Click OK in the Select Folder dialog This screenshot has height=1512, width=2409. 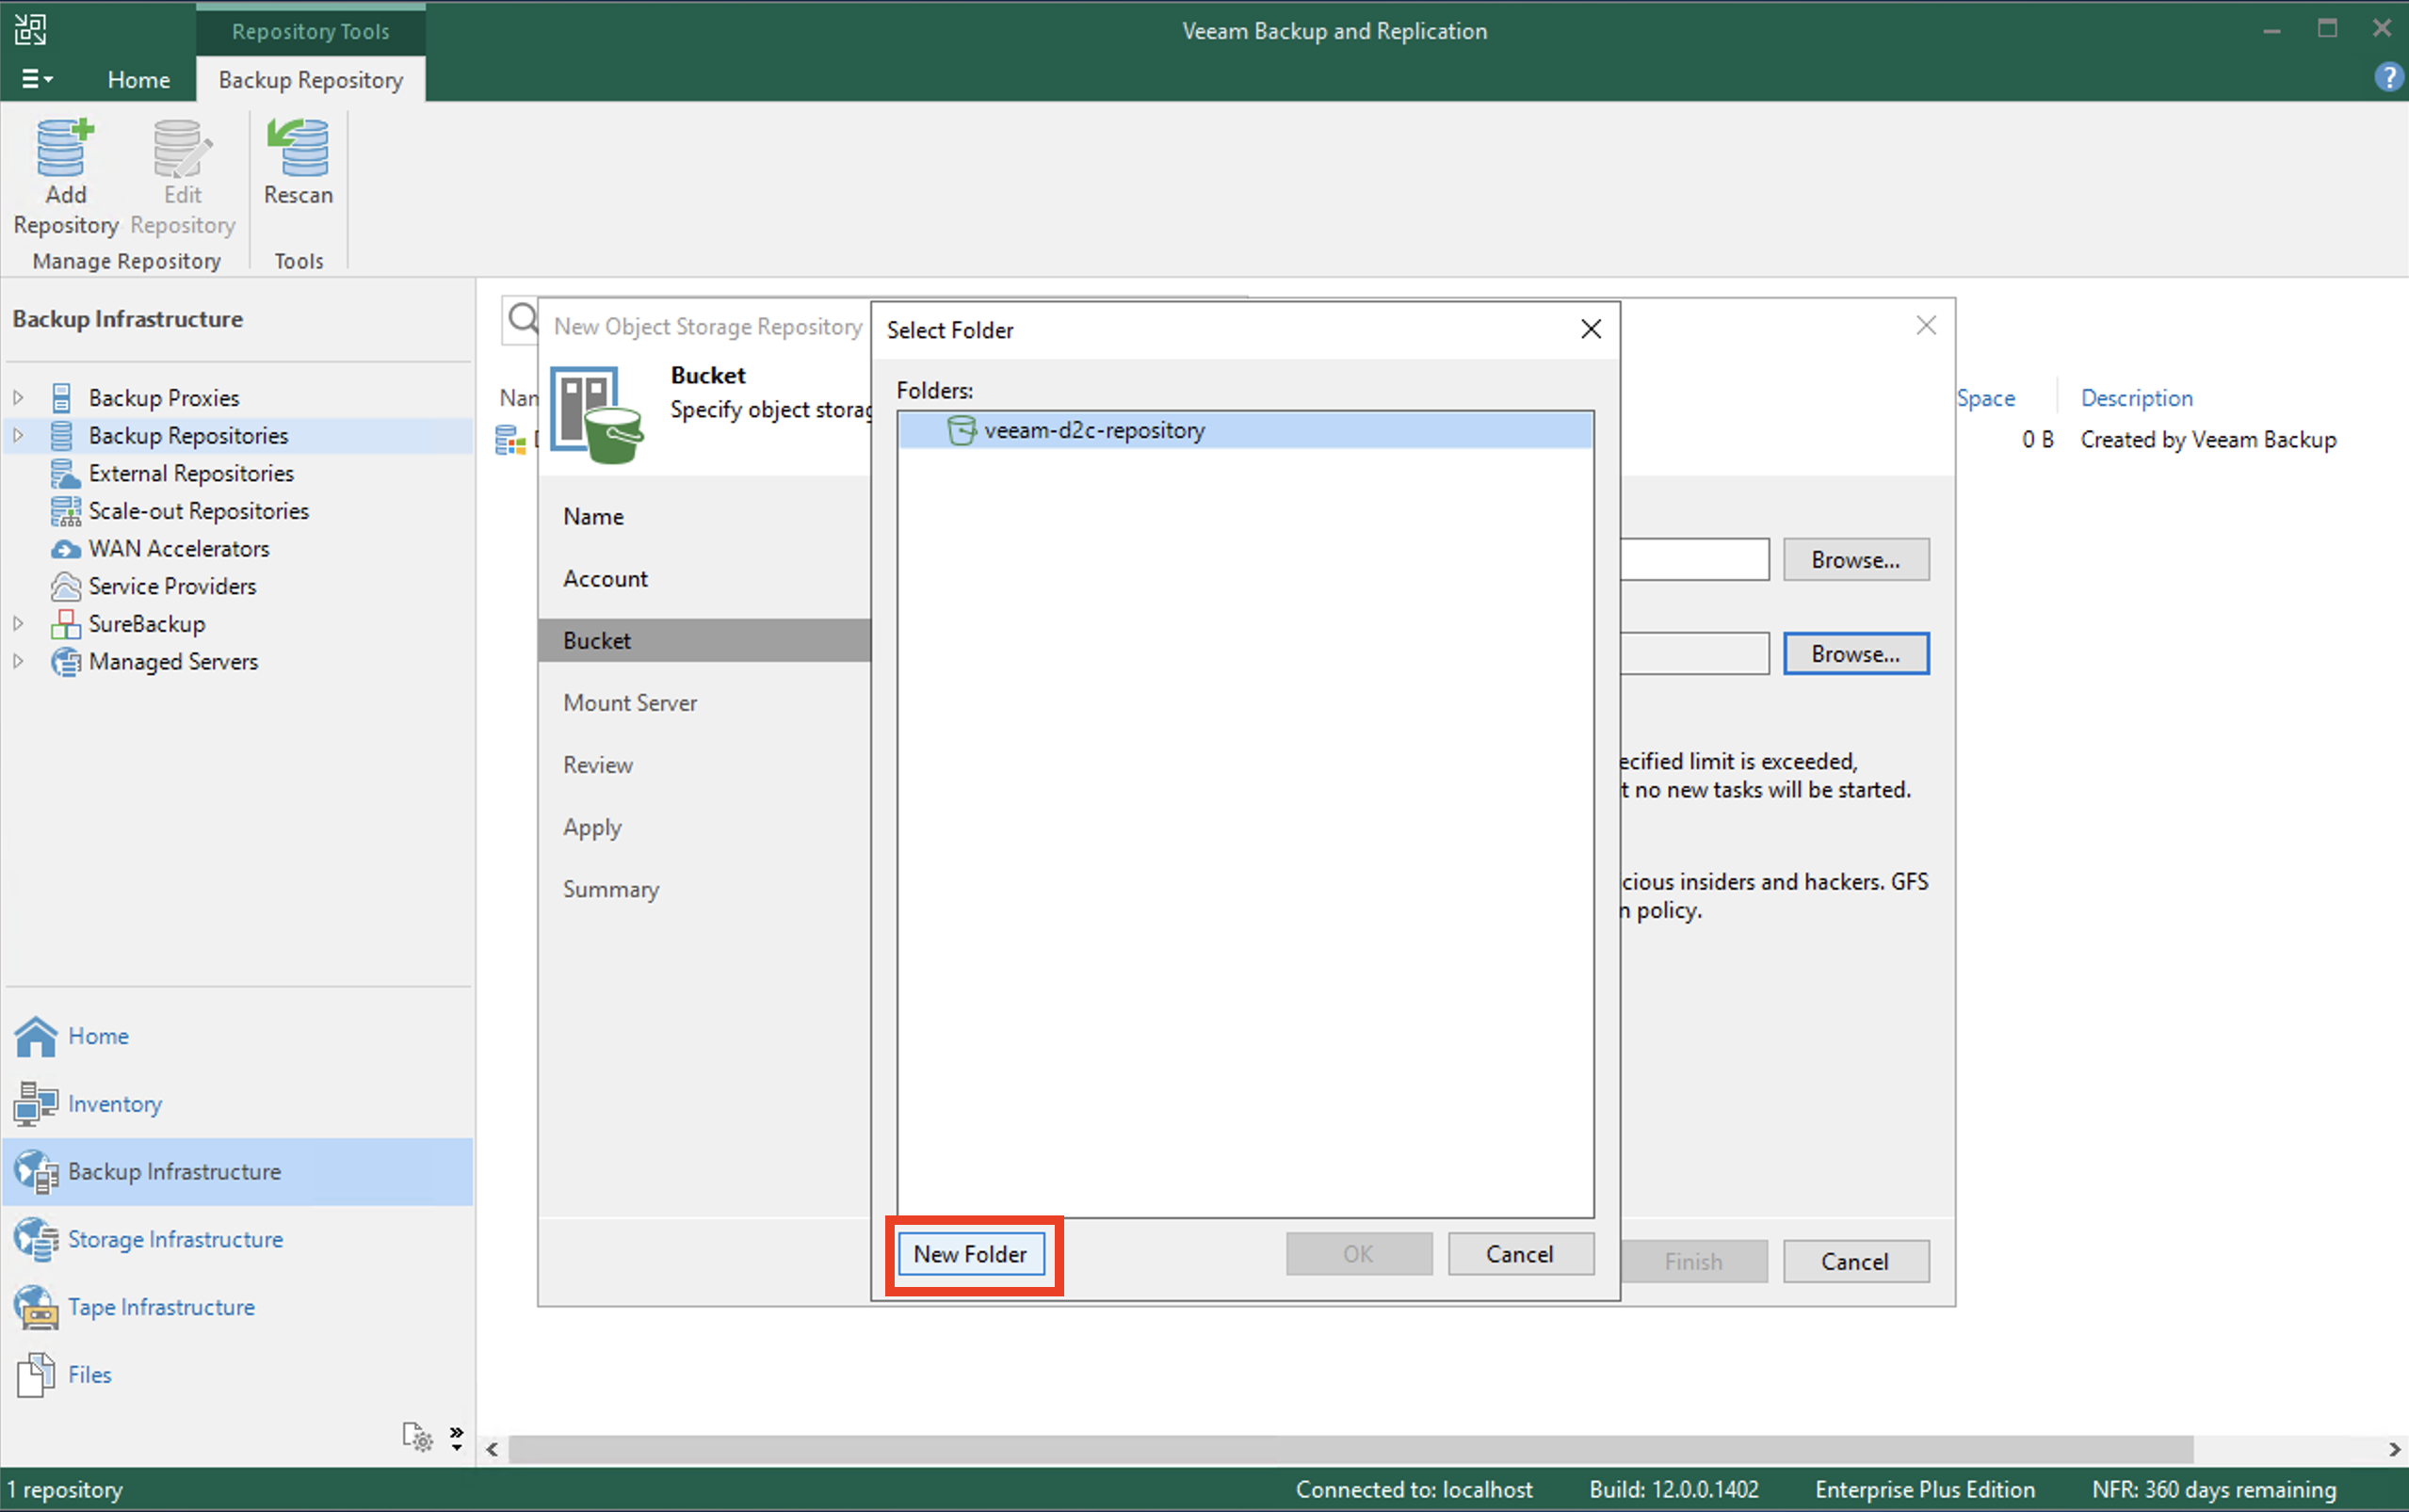click(1359, 1254)
